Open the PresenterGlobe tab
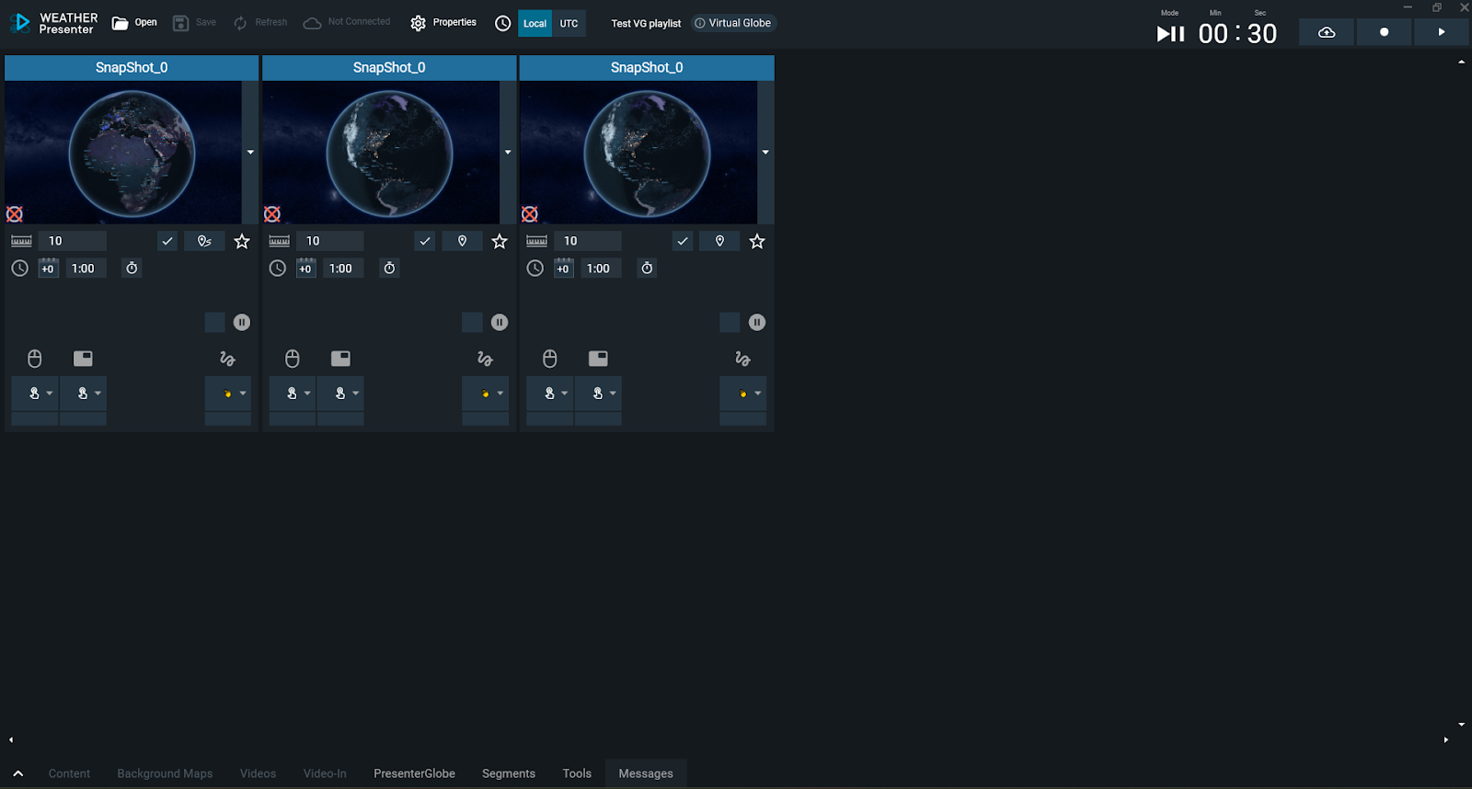This screenshot has height=789, width=1472. pyautogui.click(x=414, y=773)
